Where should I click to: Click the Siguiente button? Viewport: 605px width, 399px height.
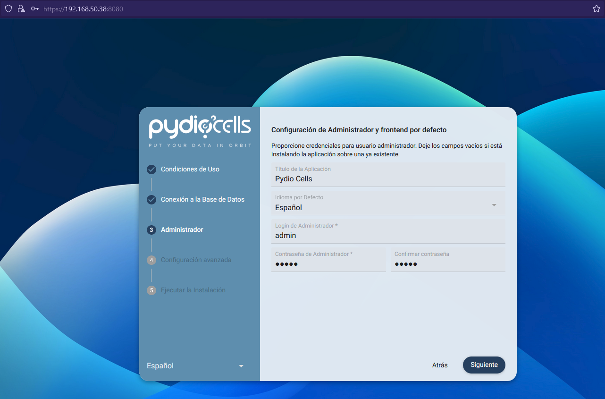[484, 365]
